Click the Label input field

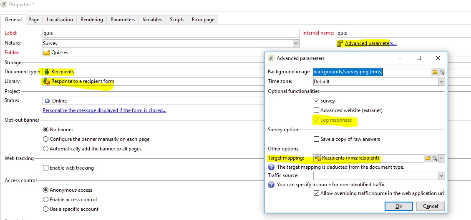click(171, 33)
